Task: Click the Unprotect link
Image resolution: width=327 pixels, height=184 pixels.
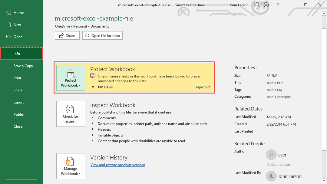Action: point(202,87)
